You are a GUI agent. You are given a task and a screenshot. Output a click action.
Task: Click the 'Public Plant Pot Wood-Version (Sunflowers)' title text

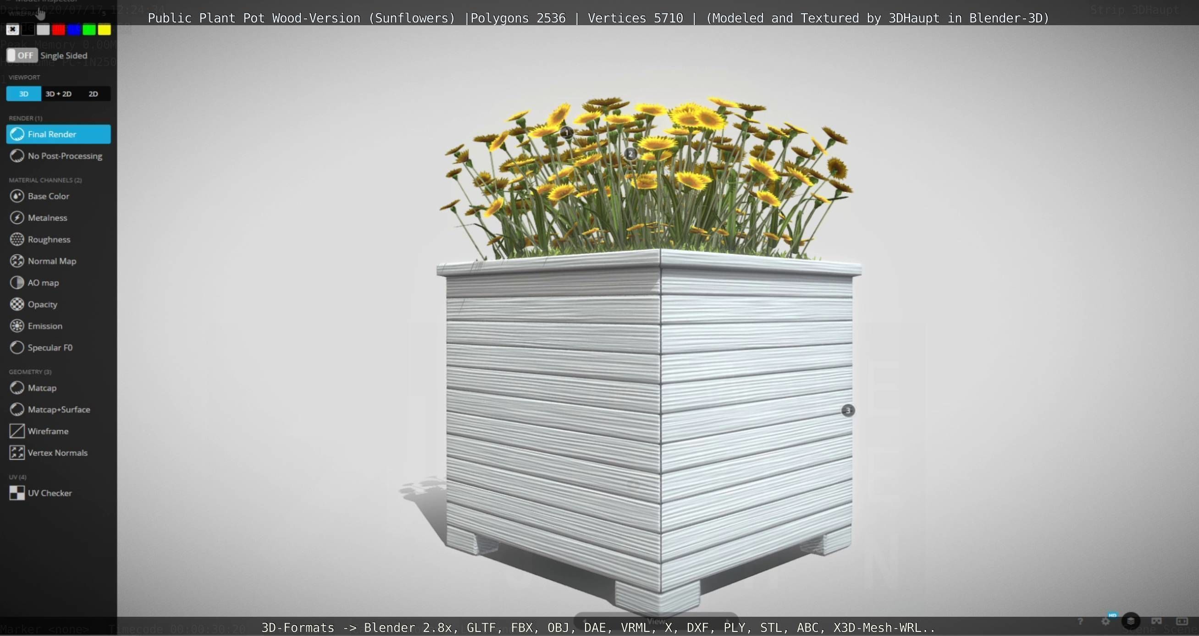point(301,18)
